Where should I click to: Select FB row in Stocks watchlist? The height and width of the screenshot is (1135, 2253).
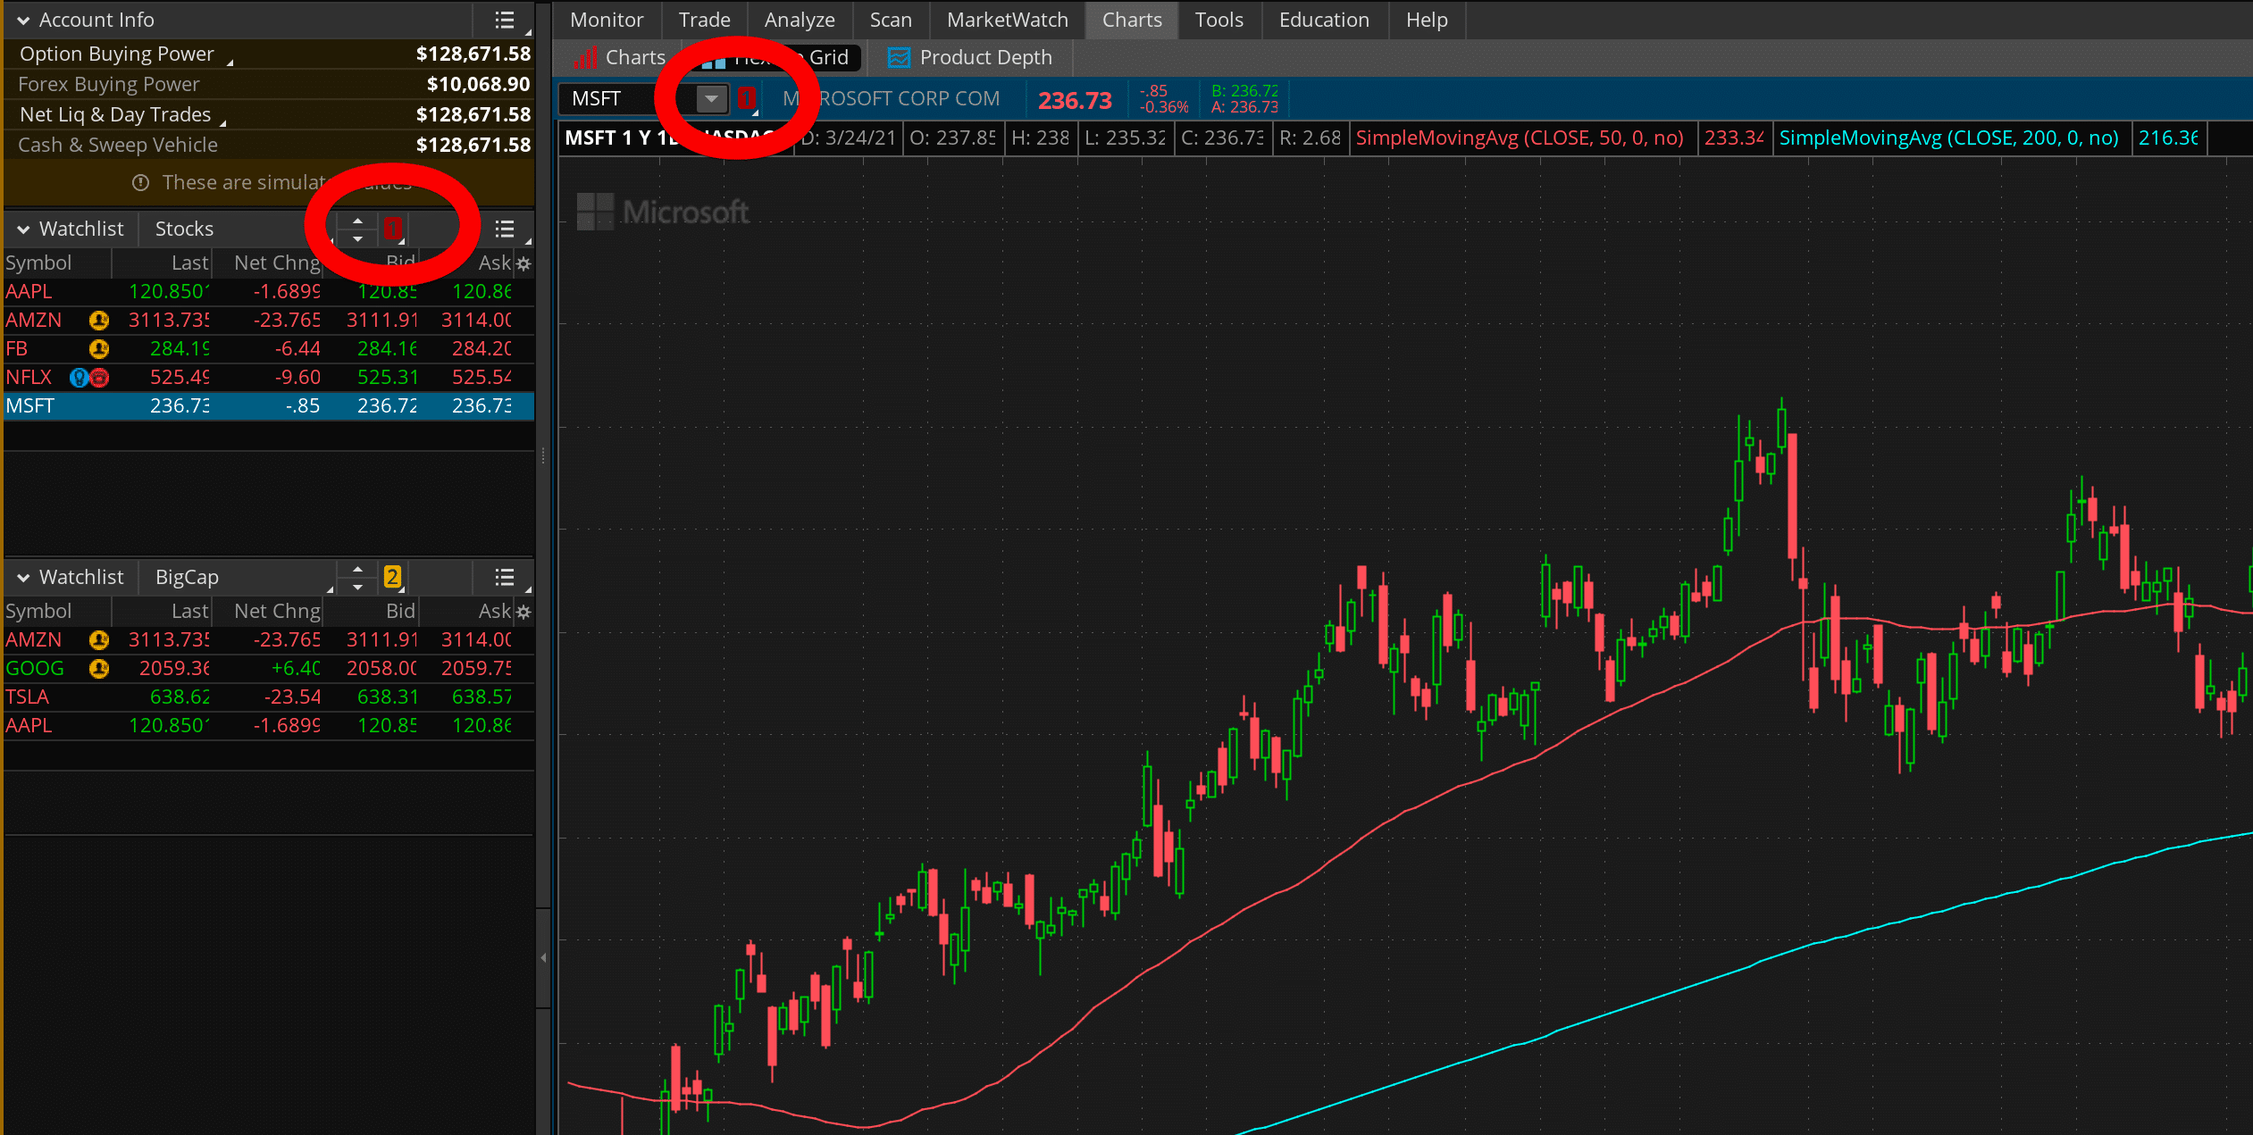268,348
